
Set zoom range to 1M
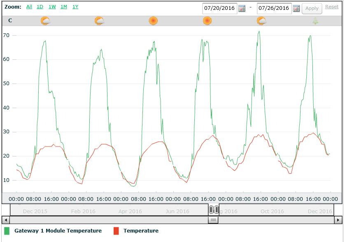[64, 7]
